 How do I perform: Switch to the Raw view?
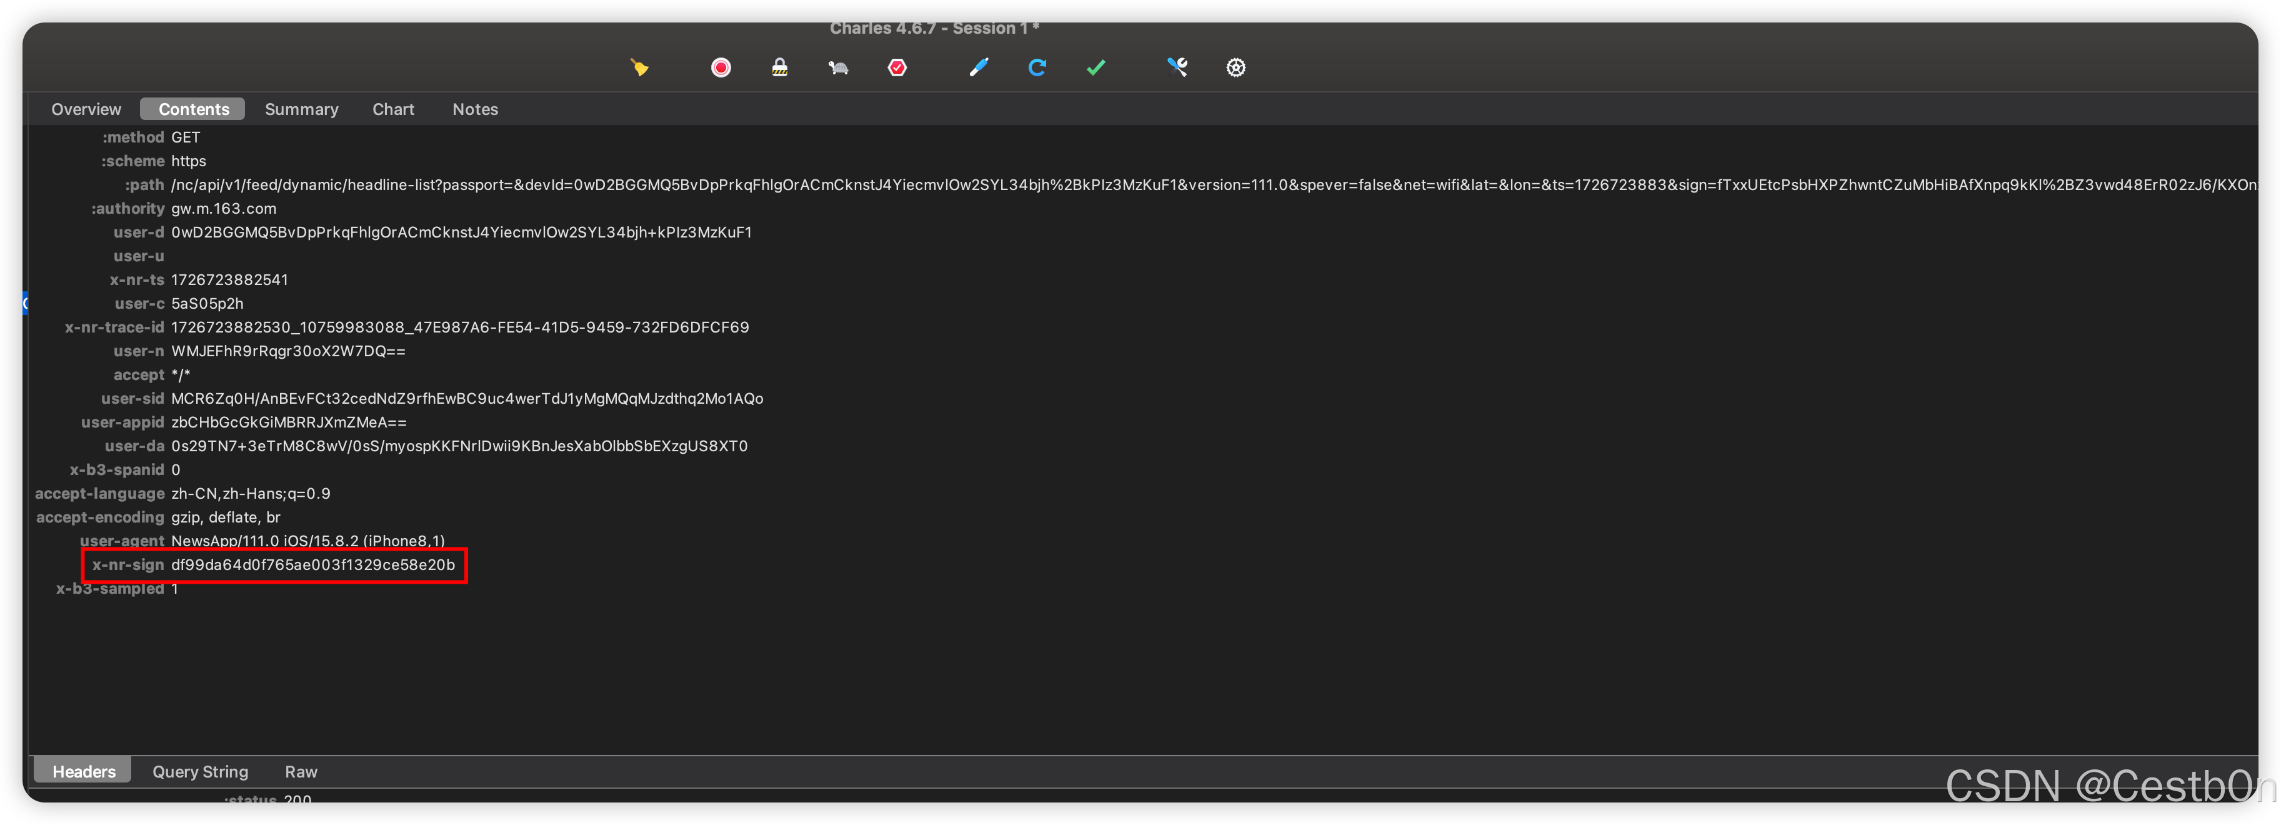[x=300, y=771]
